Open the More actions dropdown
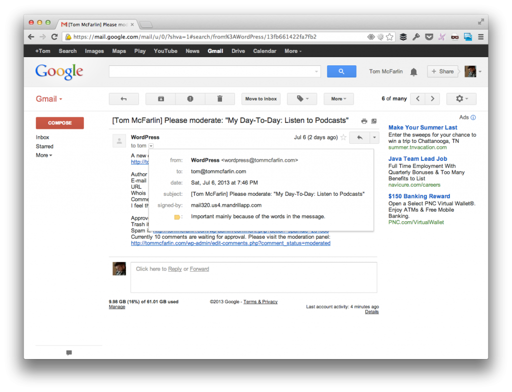Screen dimensions: 512x392 point(338,98)
